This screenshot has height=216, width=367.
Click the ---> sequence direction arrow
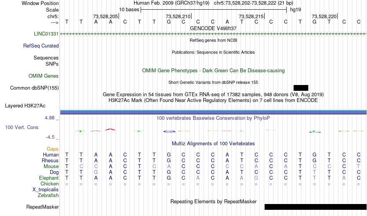[x=55, y=22]
